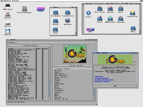Screen dimensions: 143x107
Task: Click OK in the über iGame window
Action: click(115, 86)
